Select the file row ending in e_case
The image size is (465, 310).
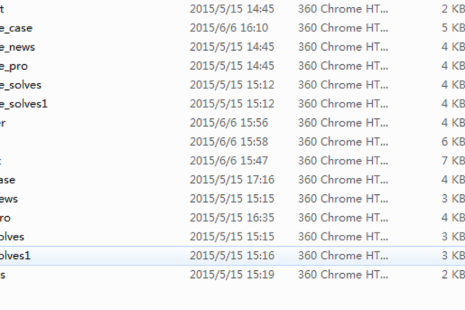tap(233, 28)
